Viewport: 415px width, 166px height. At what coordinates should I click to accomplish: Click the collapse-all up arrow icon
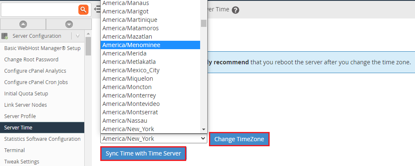point(23,24)
